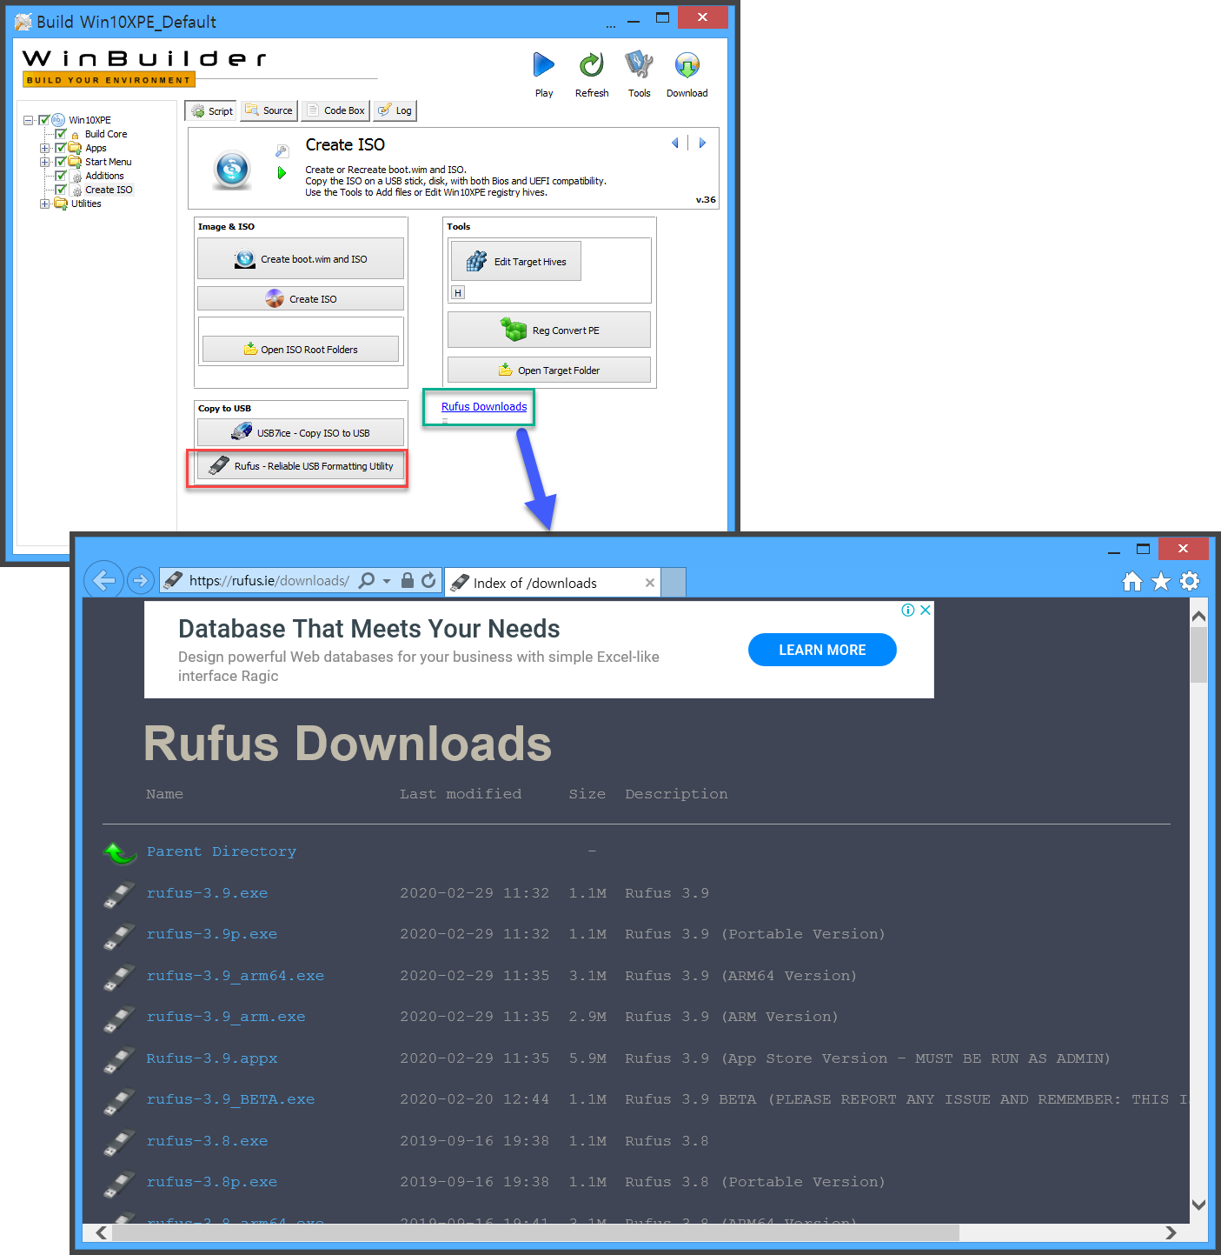Click the padlock security icon in address bar
Screen dimensions: 1221x1255
407,580
